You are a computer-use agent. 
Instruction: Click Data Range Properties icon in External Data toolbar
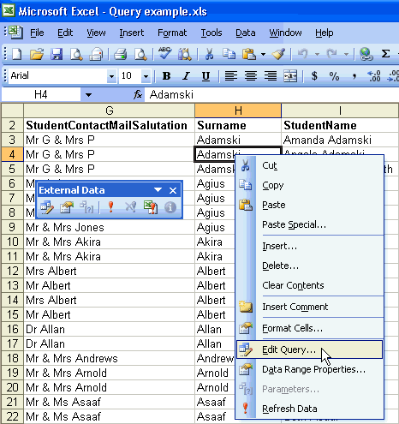click(x=67, y=207)
